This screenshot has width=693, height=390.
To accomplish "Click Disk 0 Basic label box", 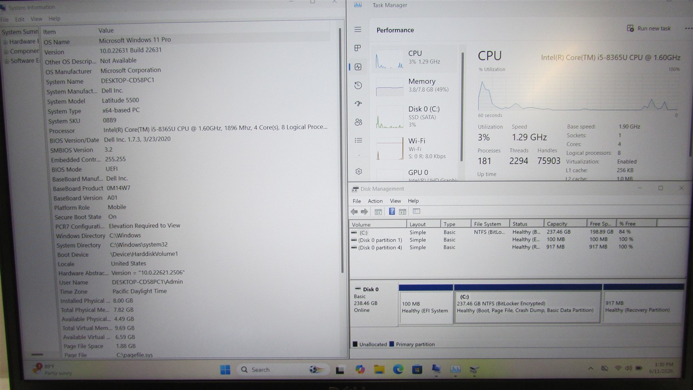I will click(373, 303).
